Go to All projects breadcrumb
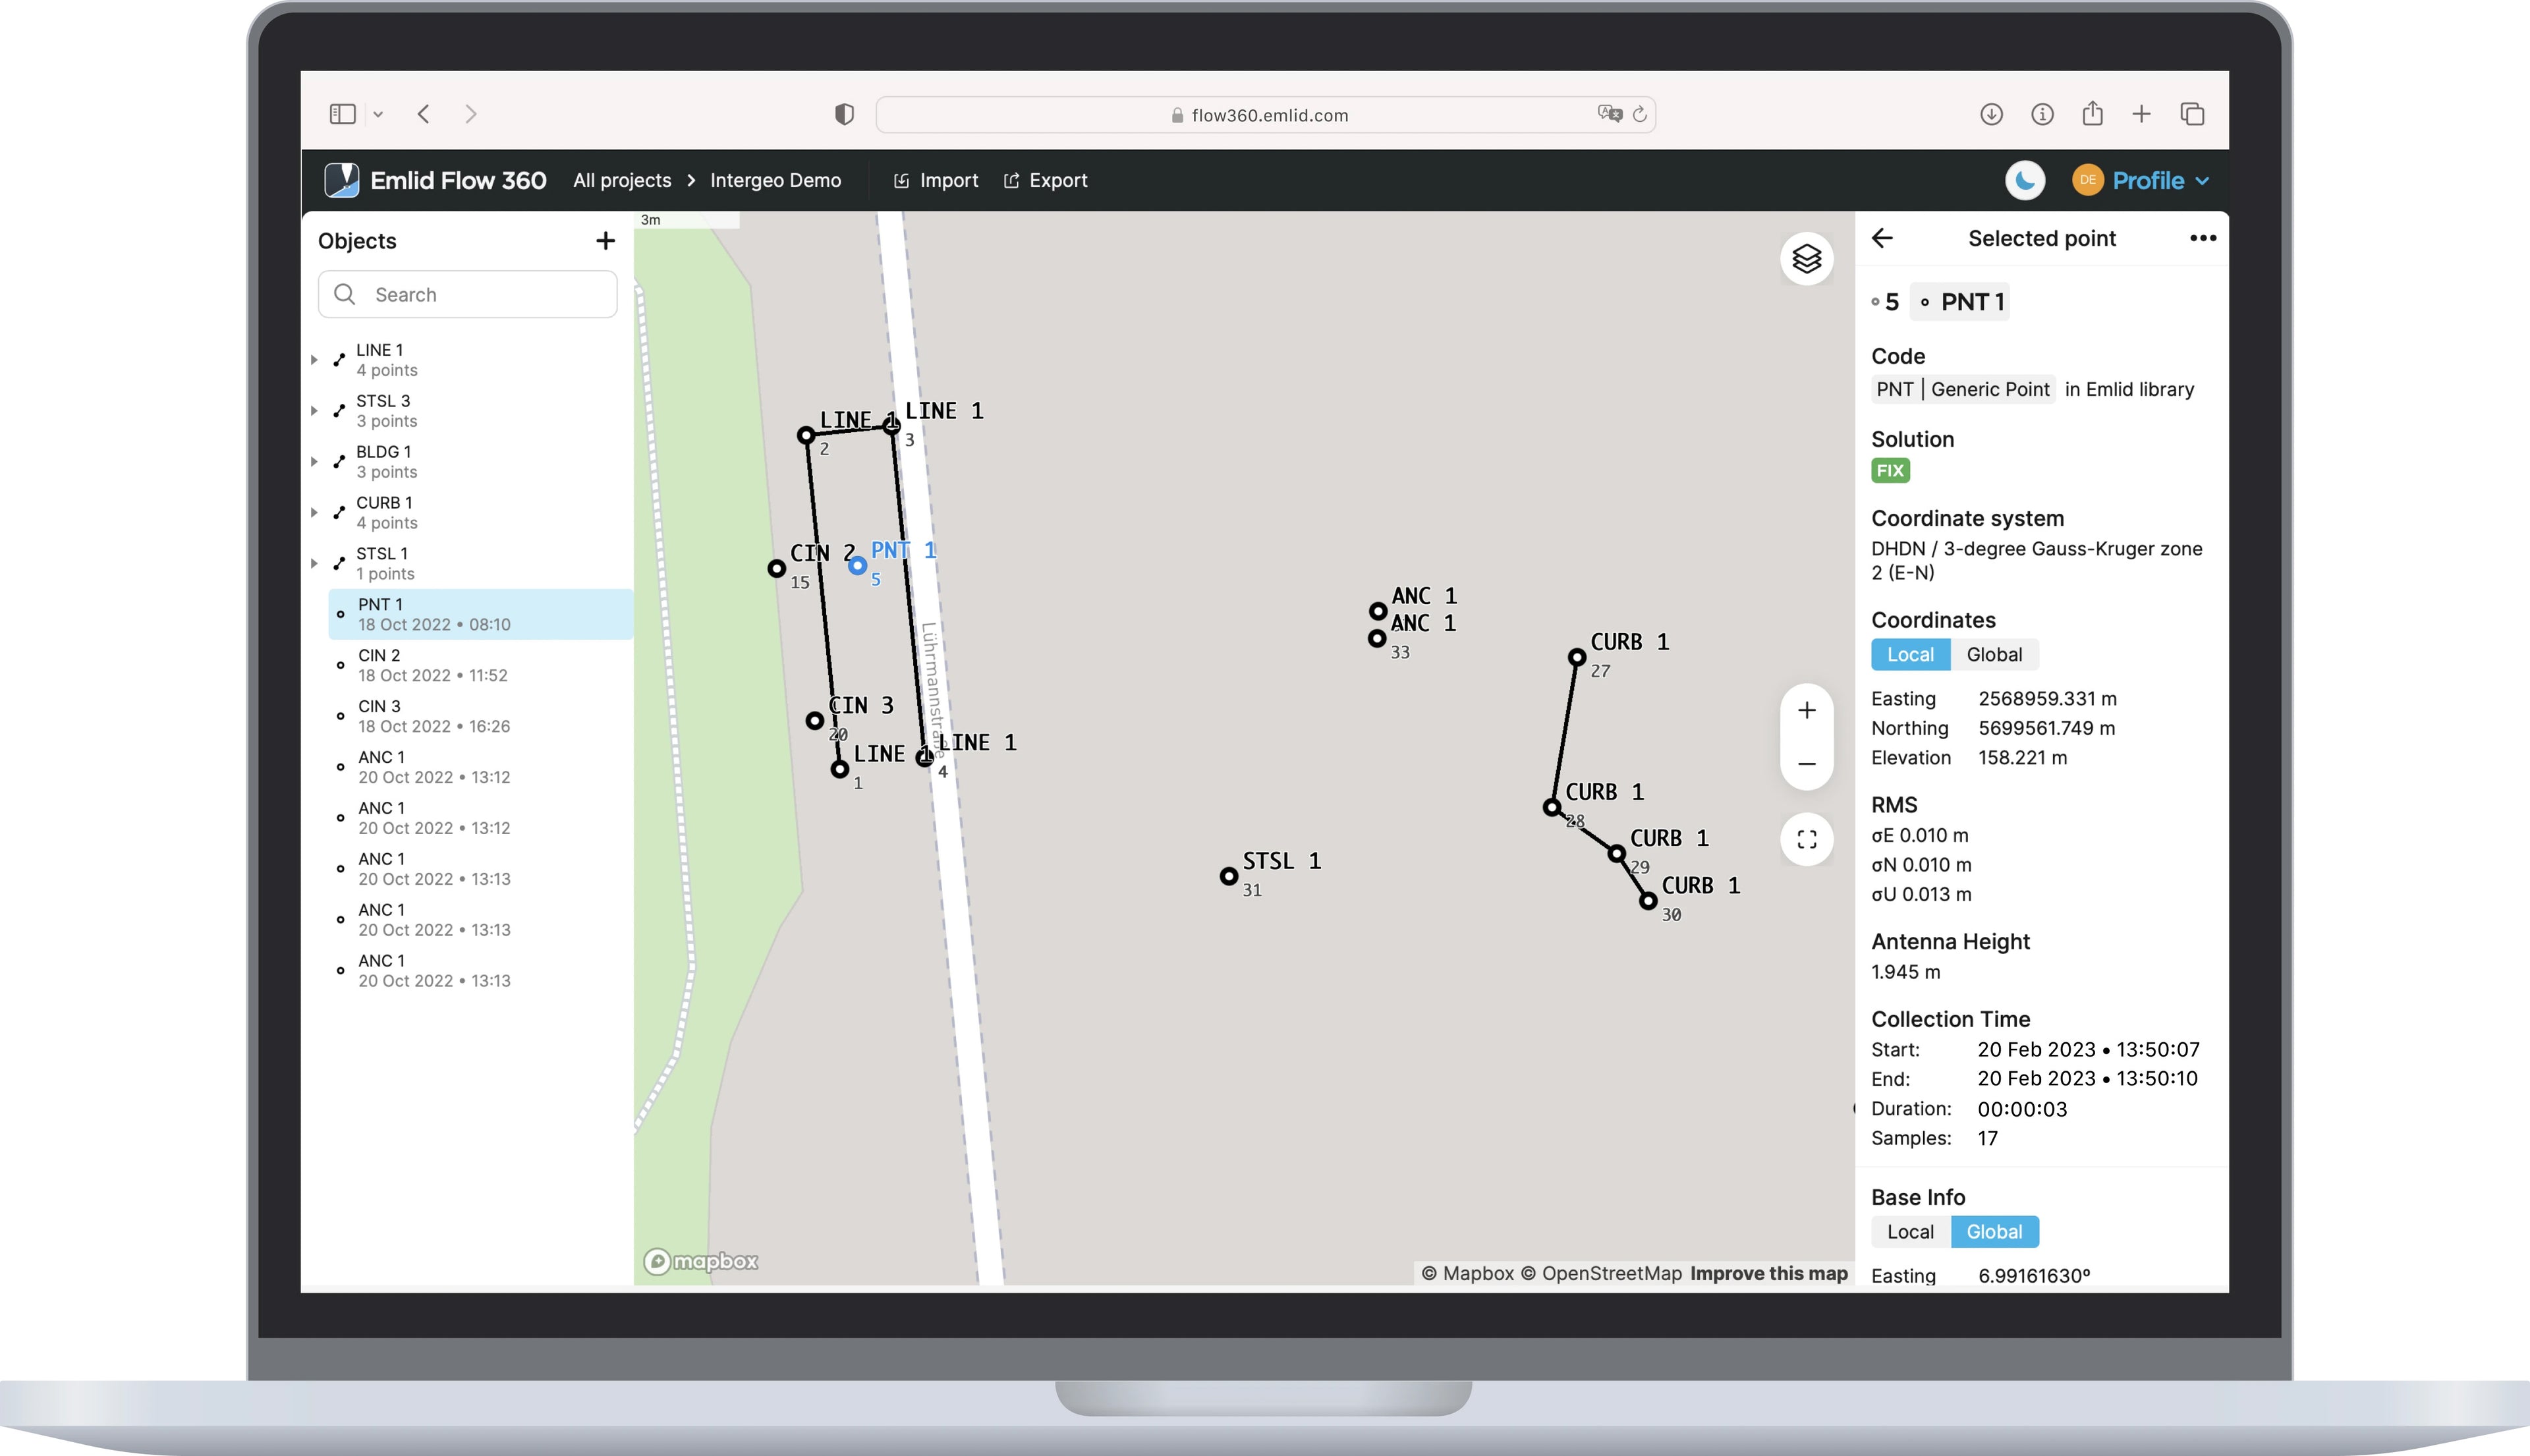This screenshot has width=2530, height=1456. pos(621,181)
